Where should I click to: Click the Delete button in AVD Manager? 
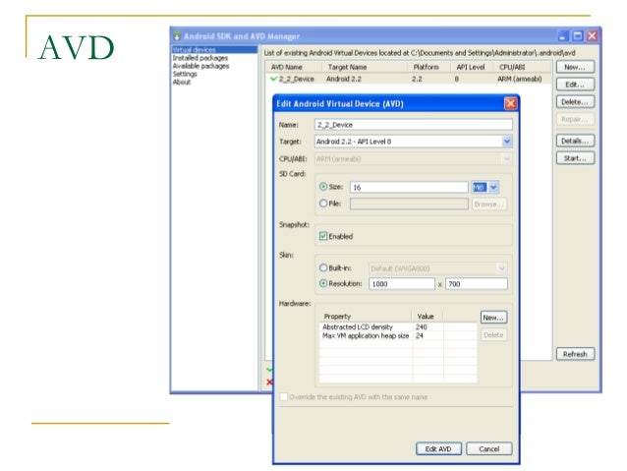tap(575, 102)
